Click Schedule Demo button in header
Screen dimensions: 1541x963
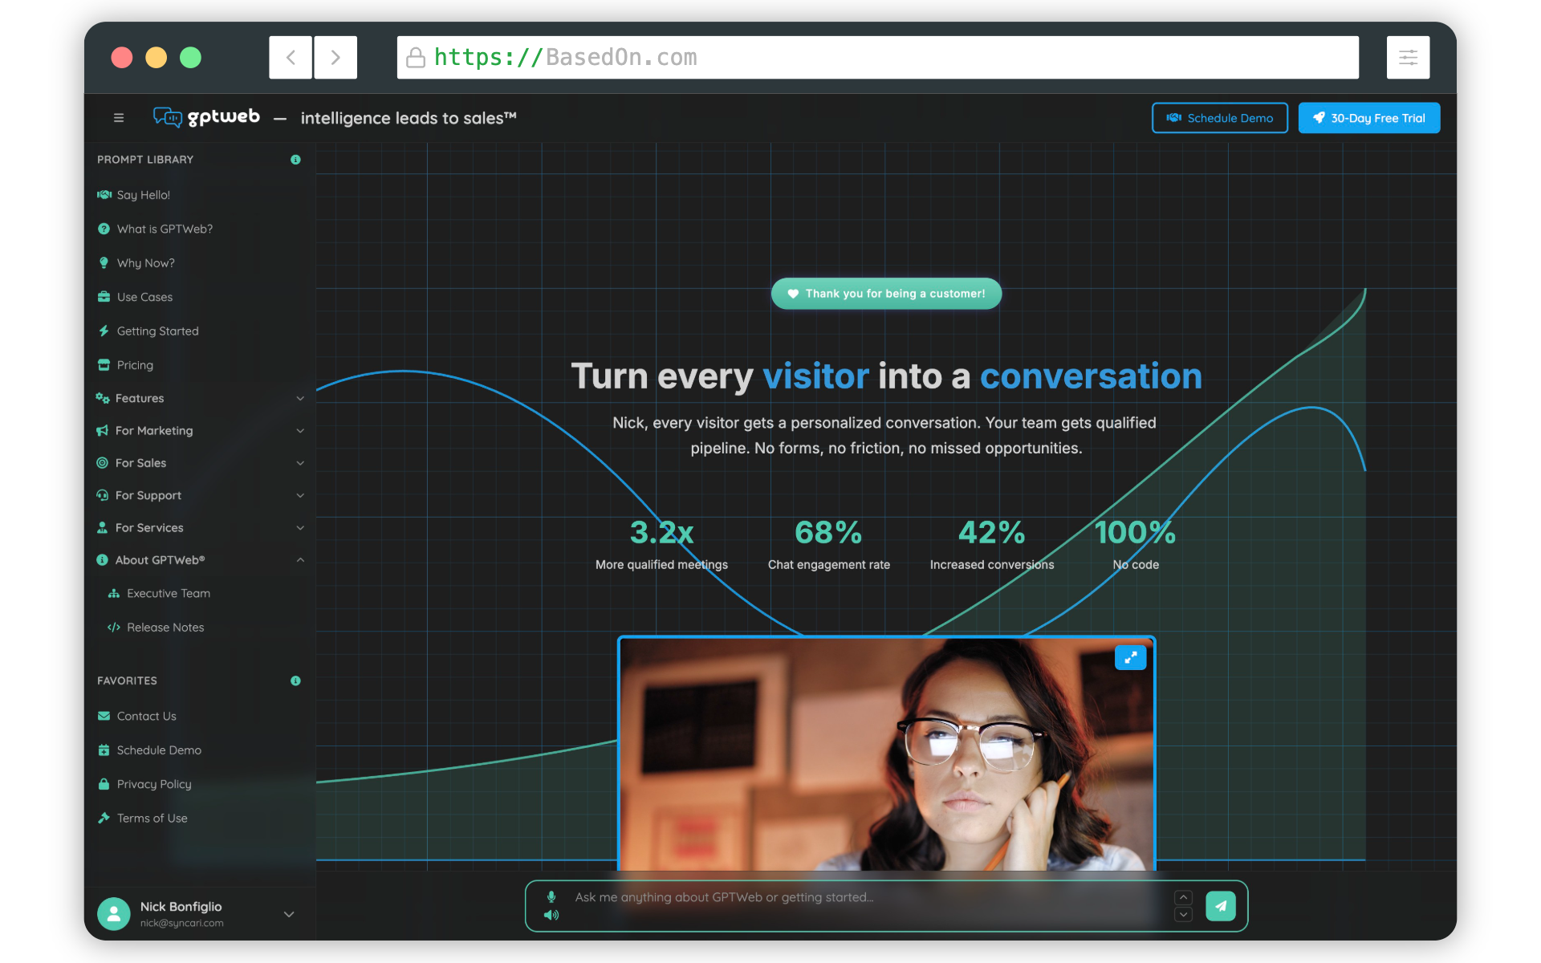1219,118
